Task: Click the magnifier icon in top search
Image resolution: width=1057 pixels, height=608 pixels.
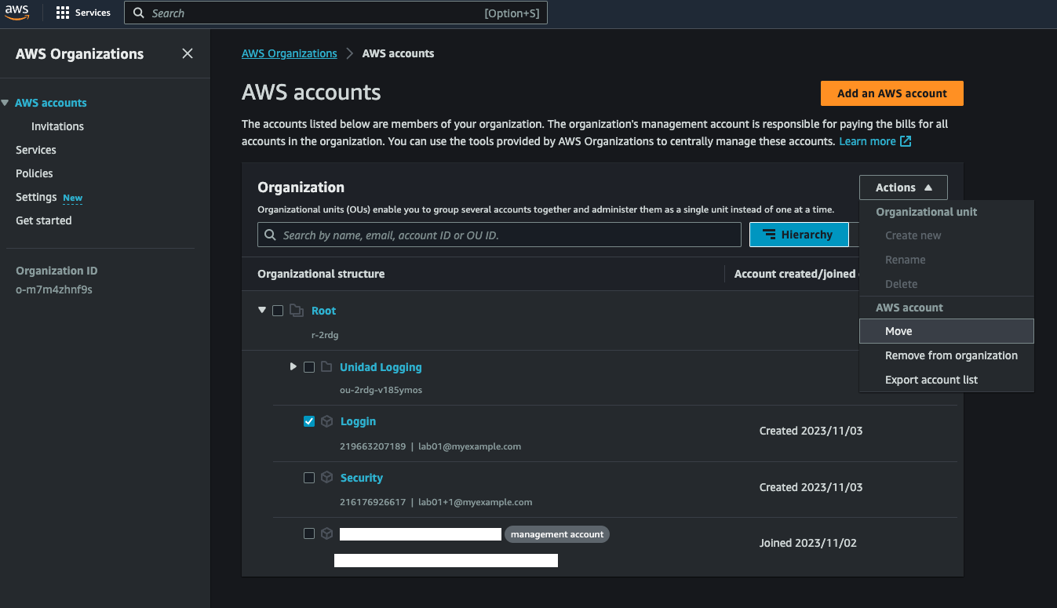Action: [139, 13]
